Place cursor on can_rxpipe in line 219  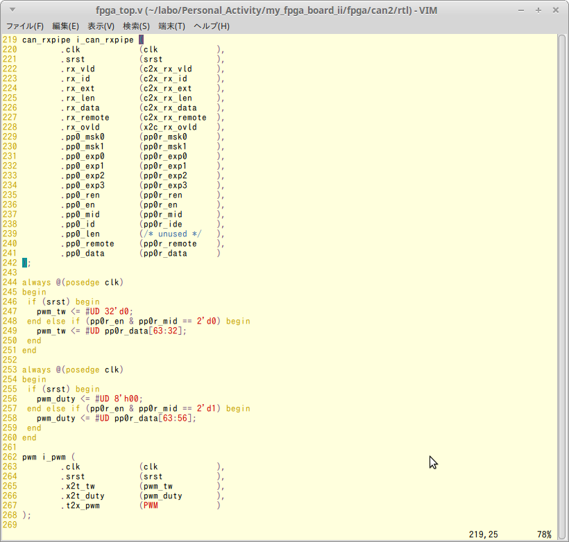click(46, 40)
